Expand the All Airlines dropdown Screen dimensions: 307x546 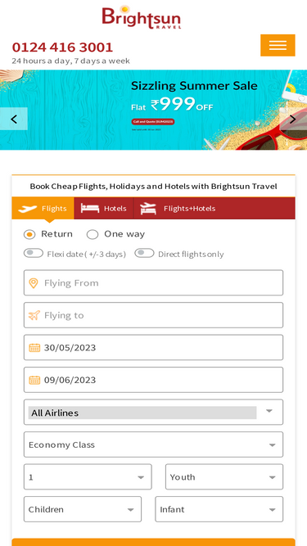154,413
